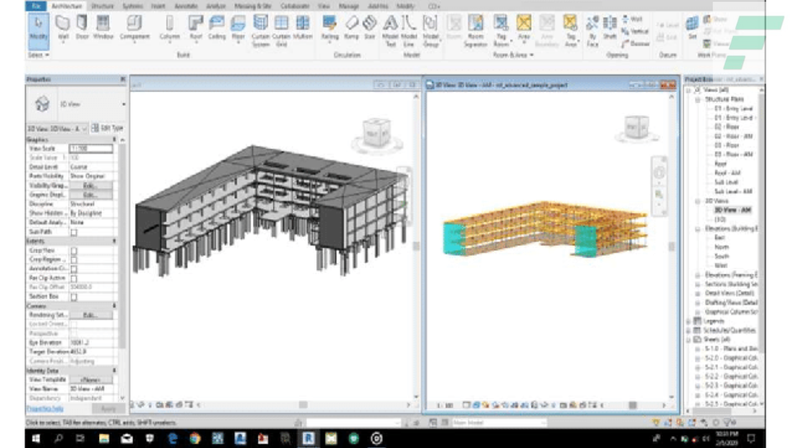Switch to the Systems ribbon tab
Image resolution: width=797 pixels, height=448 pixels.
(133, 6)
